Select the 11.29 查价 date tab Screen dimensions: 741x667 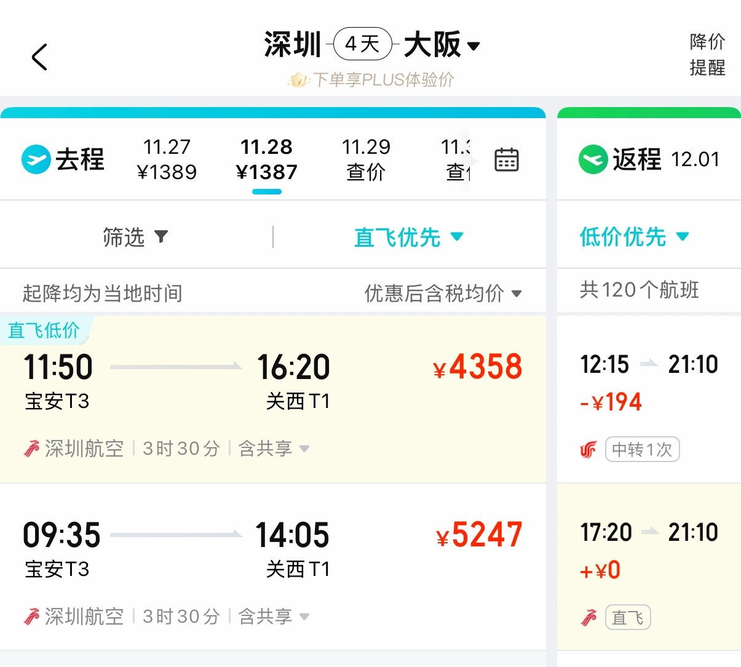coord(366,159)
